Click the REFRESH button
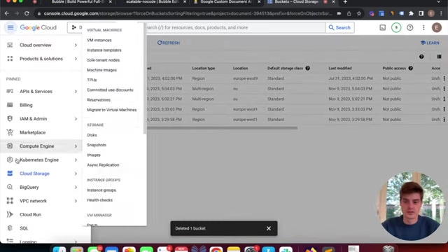This screenshot has width=448, height=252. [x=169, y=43]
